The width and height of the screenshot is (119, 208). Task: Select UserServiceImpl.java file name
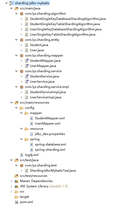pyautogui.click(x=45, y=97)
